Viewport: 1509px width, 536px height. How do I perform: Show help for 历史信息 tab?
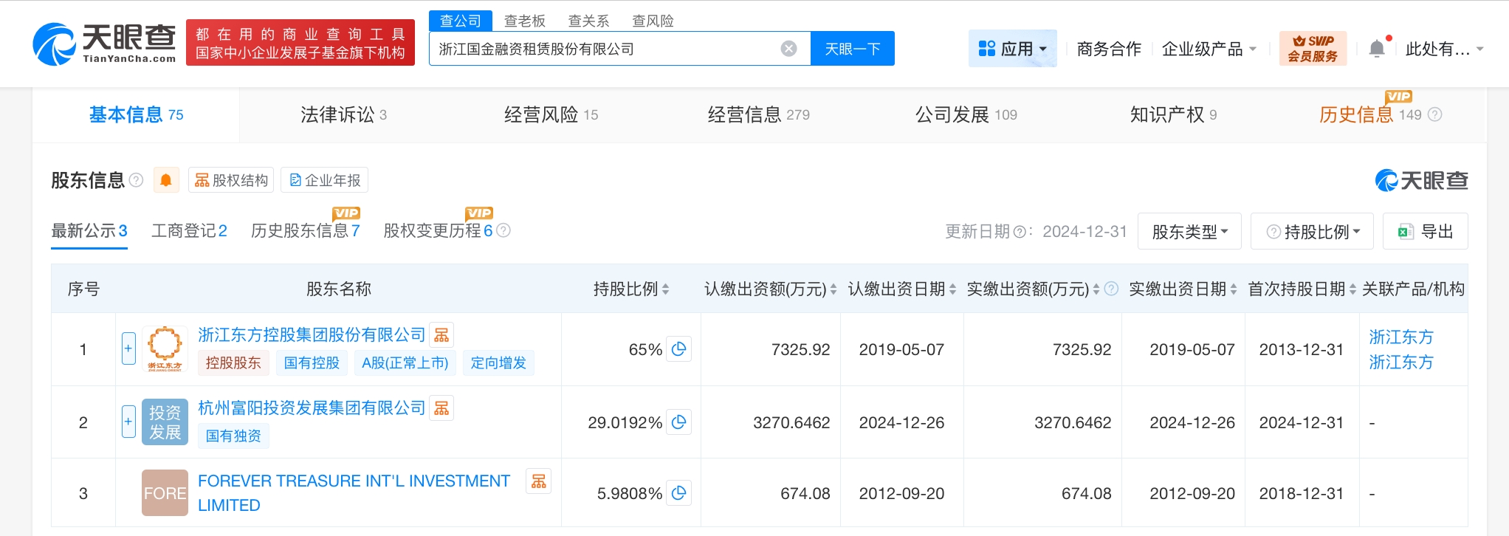pyautogui.click(x=1434, y=114)
